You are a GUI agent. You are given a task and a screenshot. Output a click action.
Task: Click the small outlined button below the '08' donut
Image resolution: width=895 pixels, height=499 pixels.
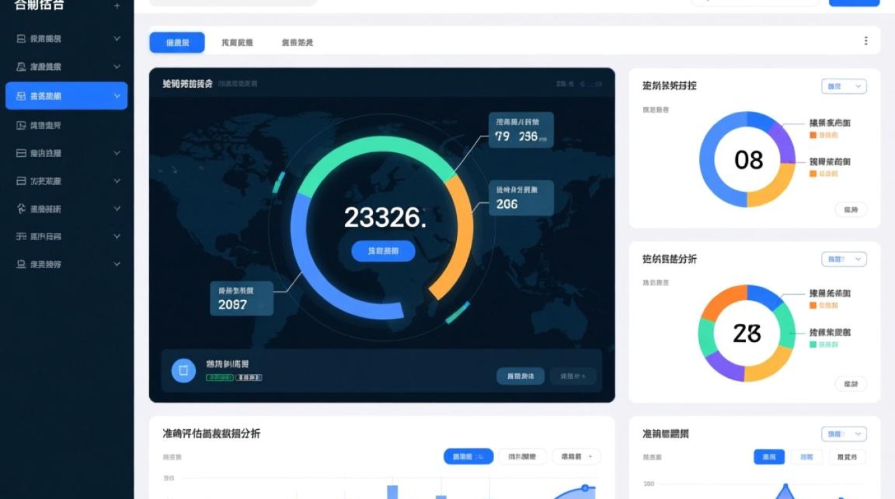850,210
